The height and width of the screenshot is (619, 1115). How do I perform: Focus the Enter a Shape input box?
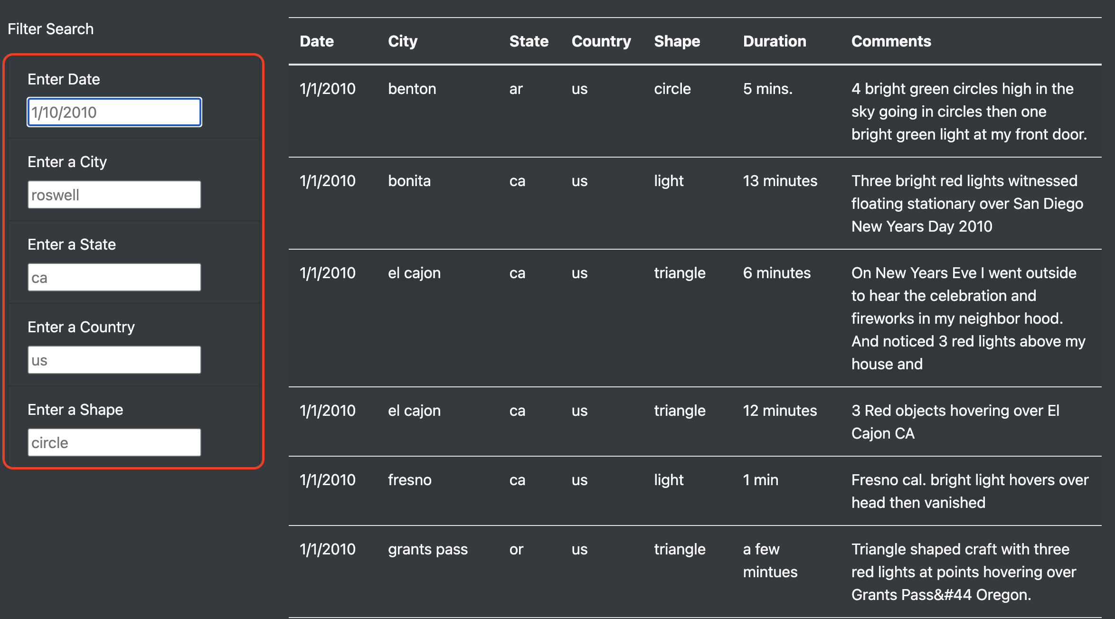point(114,442)
